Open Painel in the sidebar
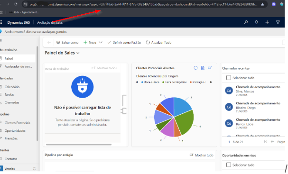The image size is (288, 174). pyautogui.click(x=18, y=58)
